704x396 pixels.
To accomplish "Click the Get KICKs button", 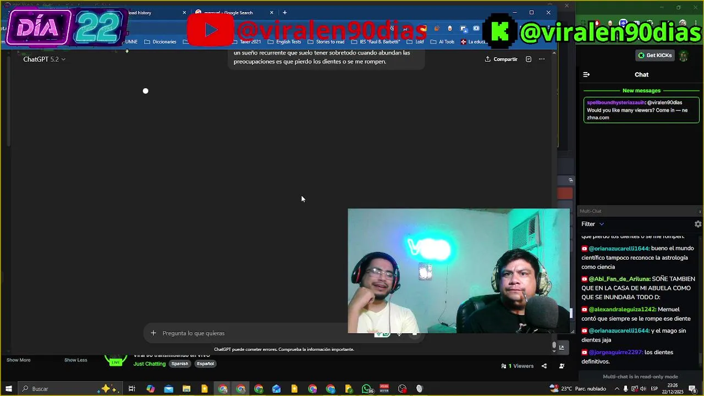I will click(x=654, y=56).
